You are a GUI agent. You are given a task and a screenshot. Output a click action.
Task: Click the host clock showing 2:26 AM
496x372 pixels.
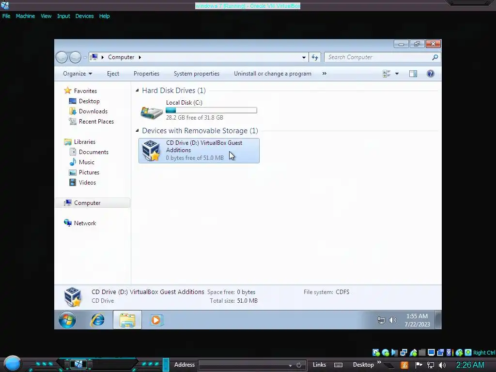click(470, 365)
